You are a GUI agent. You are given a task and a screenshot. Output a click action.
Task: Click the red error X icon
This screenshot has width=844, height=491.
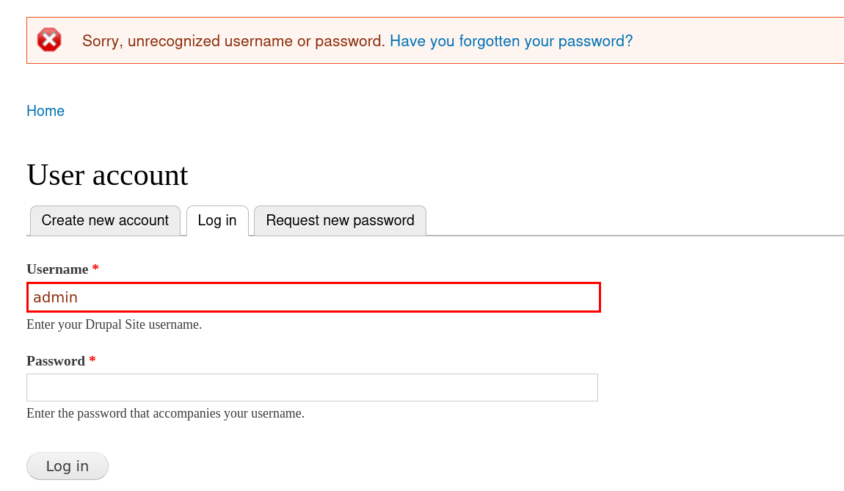pyautogui.click(x=49, y=40)
